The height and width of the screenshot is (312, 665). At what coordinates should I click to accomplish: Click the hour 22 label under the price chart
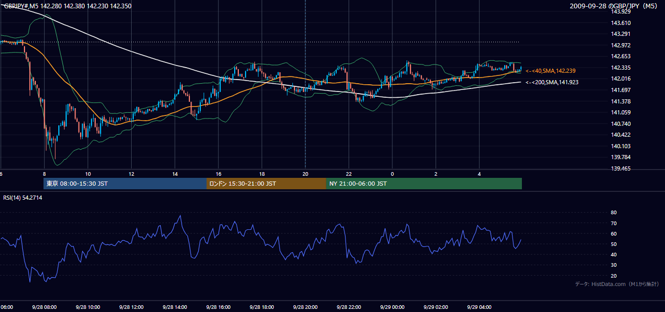coord(349,174)
